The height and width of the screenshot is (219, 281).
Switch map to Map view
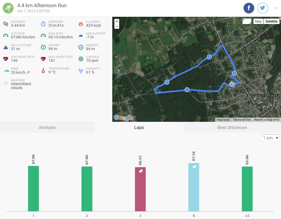click(258, 21)
